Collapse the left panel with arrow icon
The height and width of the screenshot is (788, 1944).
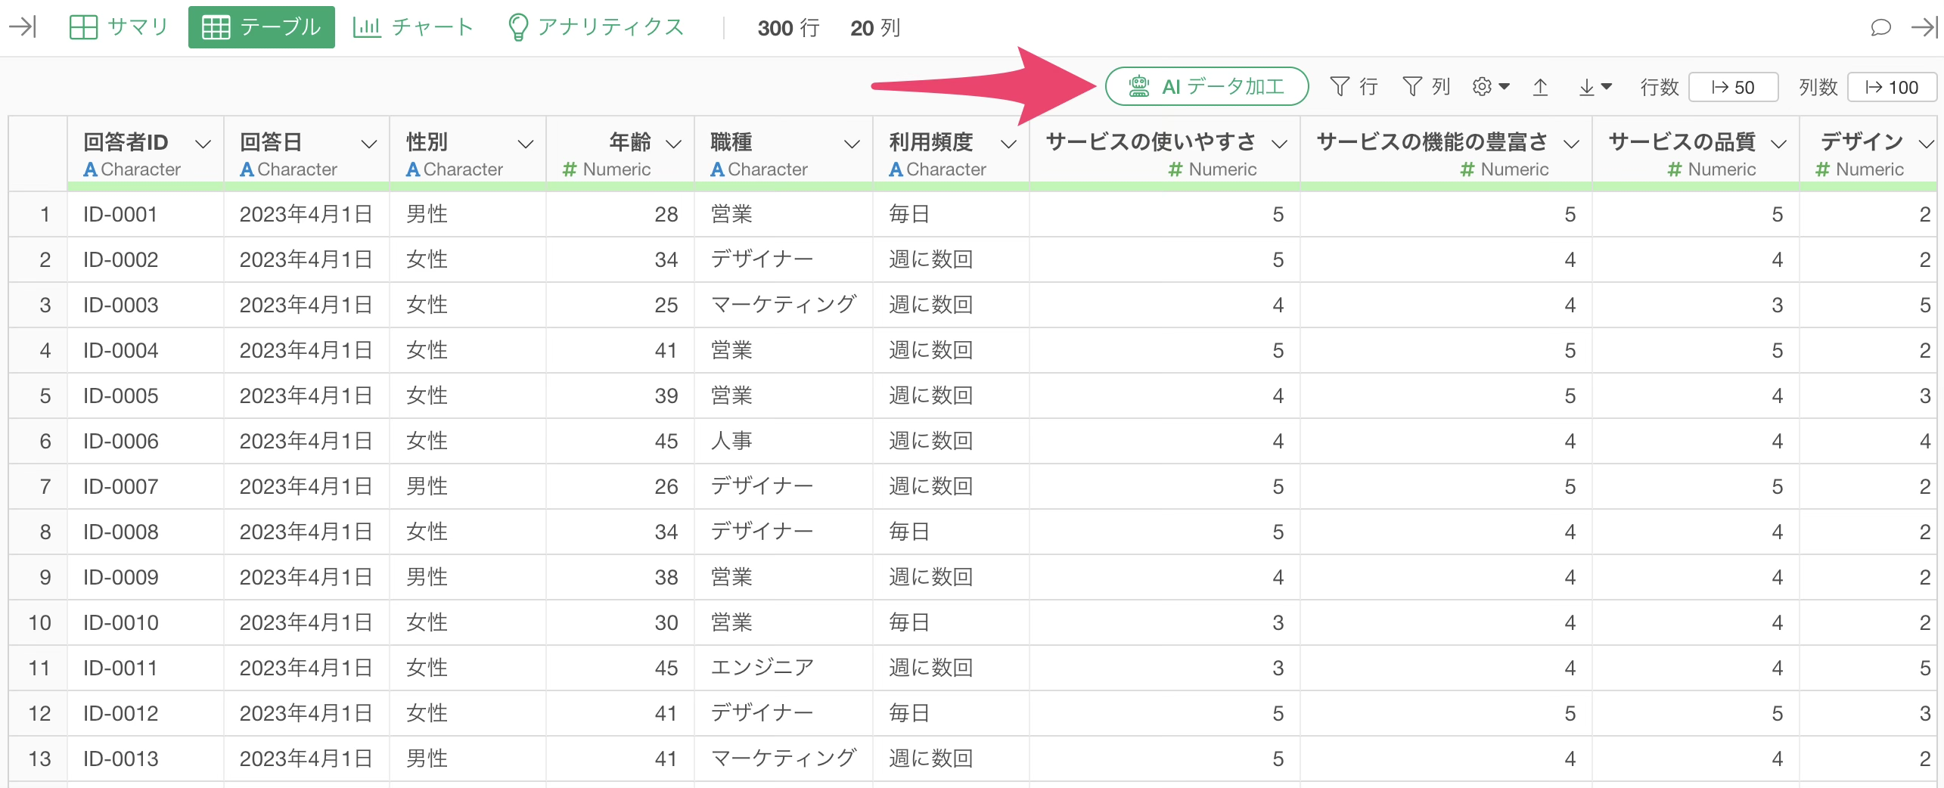[x=23, y=28]
